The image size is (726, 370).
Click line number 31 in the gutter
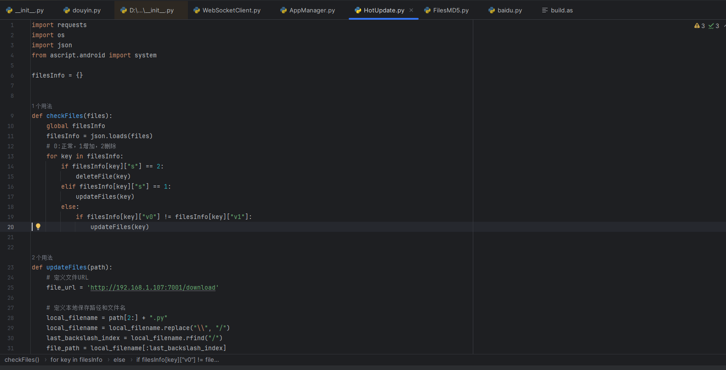pyautogui.click(x=11, y=348)
